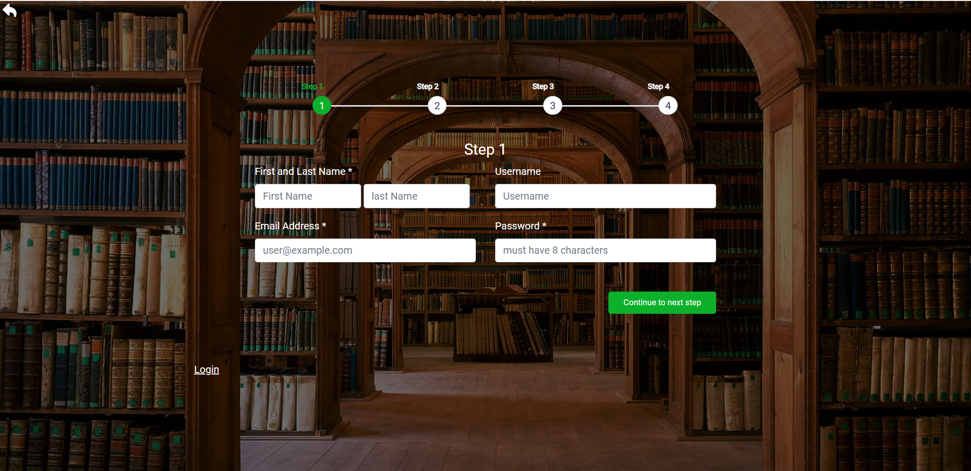Focus the Password input field

(605, 250)
